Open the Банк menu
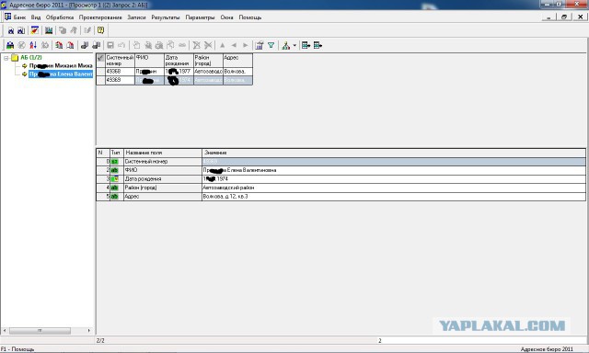The height and width of the screenshot is (353, 589). coord(19,17)
